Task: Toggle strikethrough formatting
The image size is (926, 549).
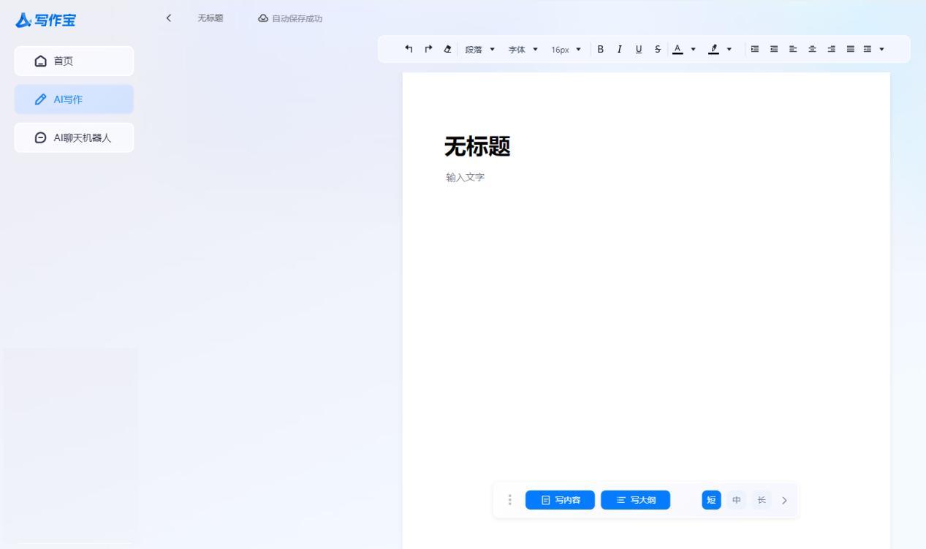Action: tap(658, 49)
